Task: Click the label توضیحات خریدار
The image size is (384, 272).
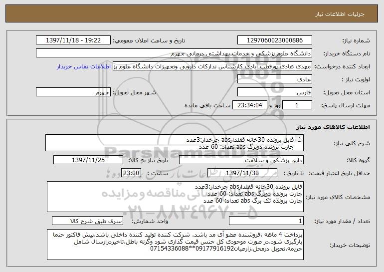Action: (x=350, y=245)
